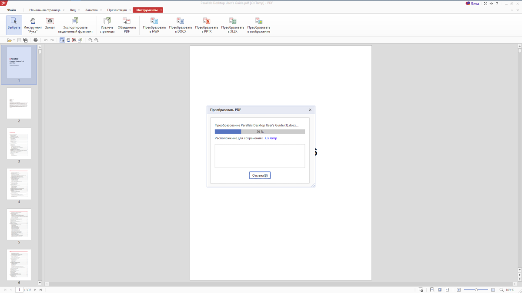522x293 pixels.
Task: Launch Объединить PDF tool
Action: coord(127,24)
